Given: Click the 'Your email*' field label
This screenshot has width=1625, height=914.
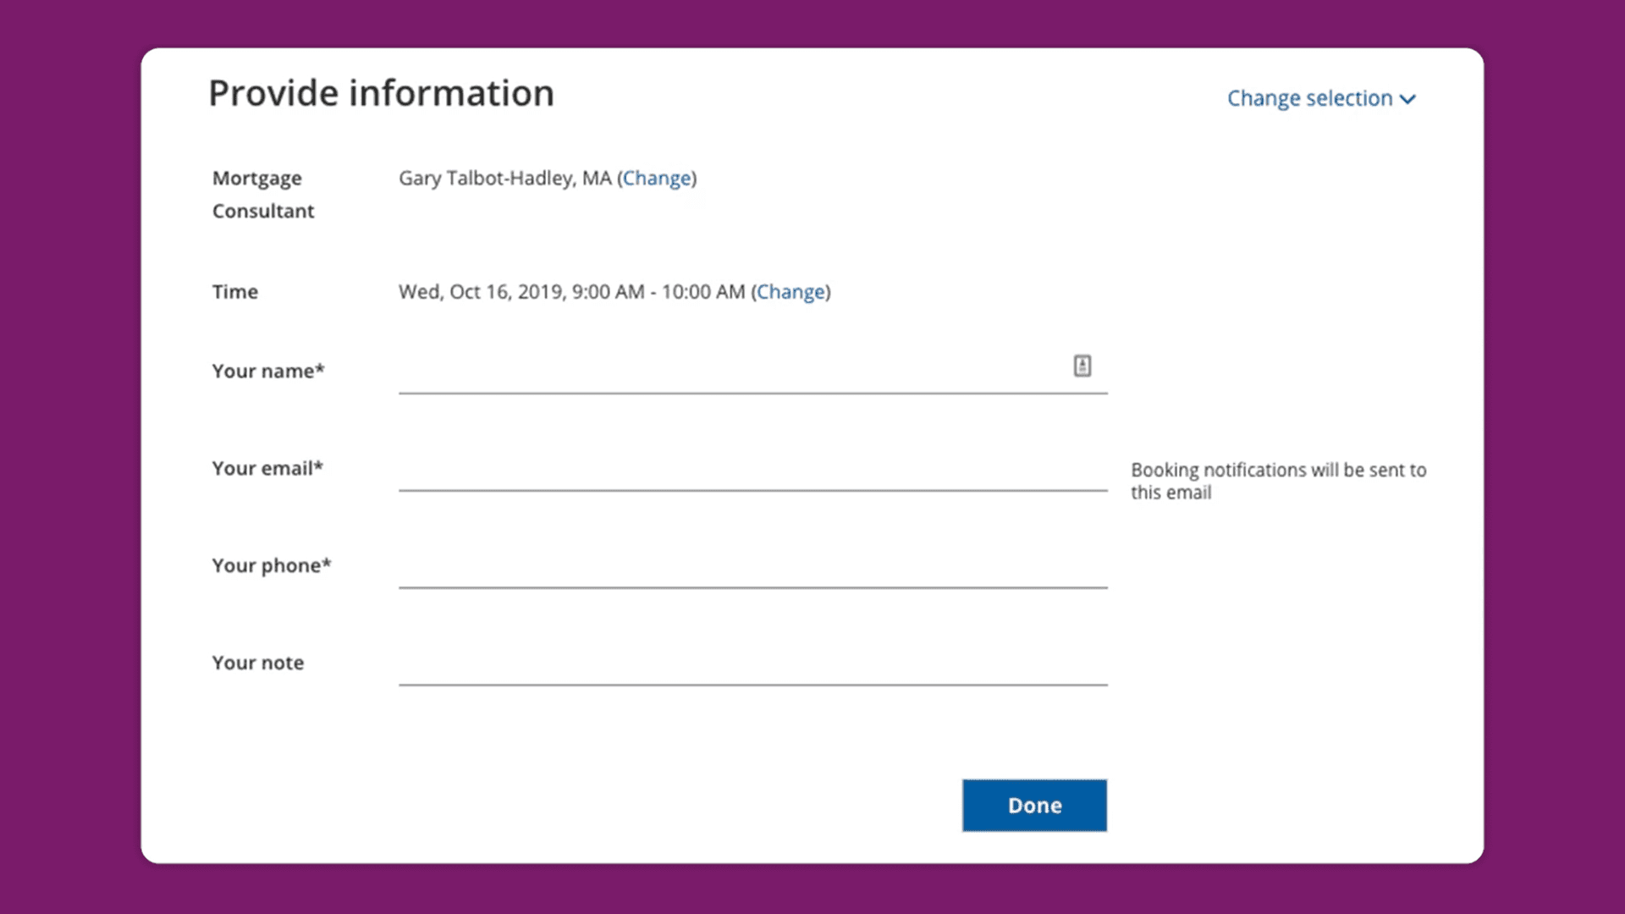Looking at the screenshot, I should (267, 468).
